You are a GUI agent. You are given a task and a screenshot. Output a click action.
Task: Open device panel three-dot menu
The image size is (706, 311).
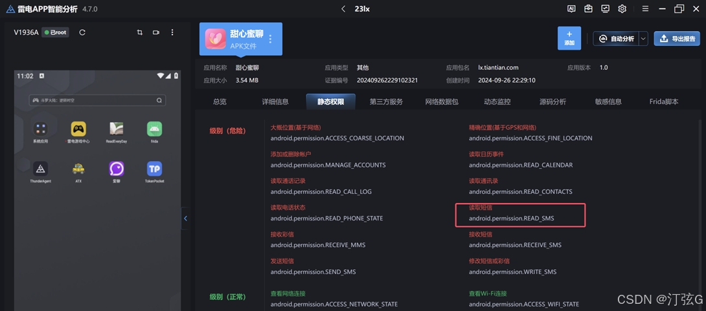[172, 32]
